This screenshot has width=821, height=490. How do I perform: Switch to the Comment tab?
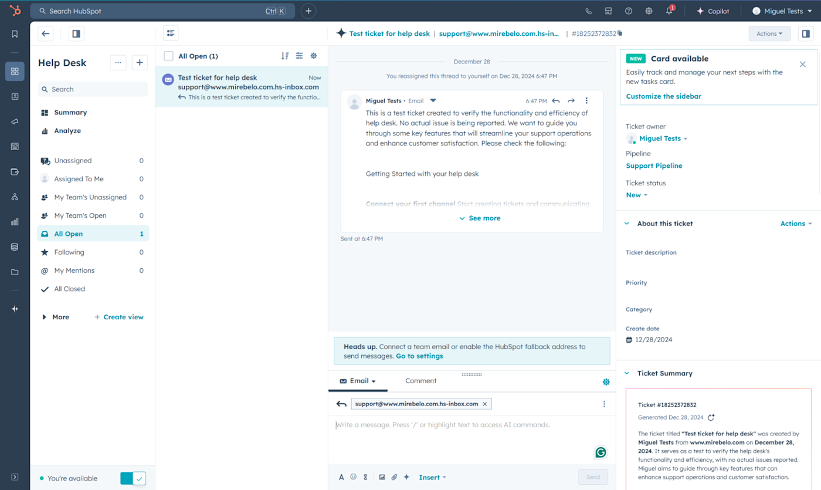[x=420, y=381]
